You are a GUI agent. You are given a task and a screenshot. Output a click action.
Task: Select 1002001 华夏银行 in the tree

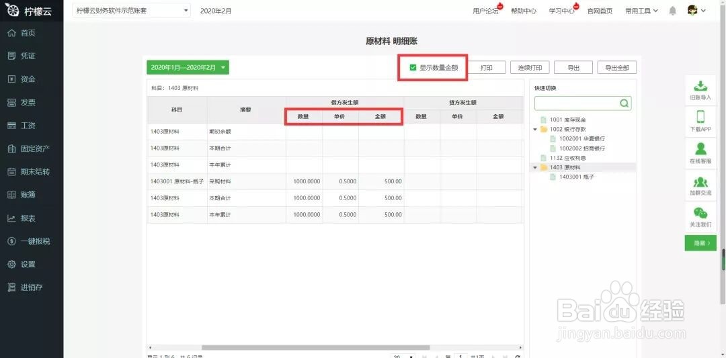point(582,139)
